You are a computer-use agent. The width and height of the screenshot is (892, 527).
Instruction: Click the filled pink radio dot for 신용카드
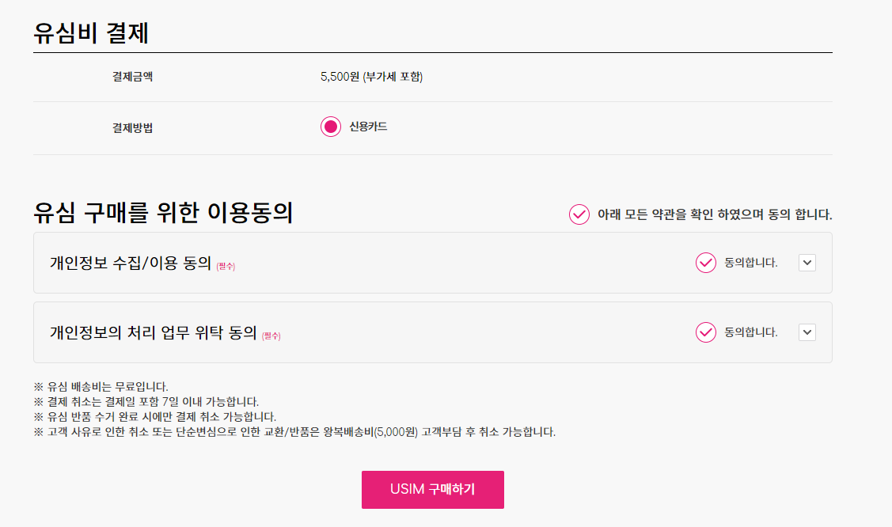pos(330,126)
